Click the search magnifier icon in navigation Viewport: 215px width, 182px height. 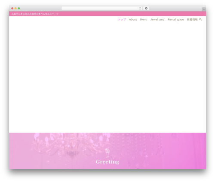(200, 19)
